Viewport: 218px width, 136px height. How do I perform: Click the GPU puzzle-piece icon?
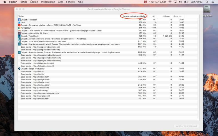tap(19, 22)
